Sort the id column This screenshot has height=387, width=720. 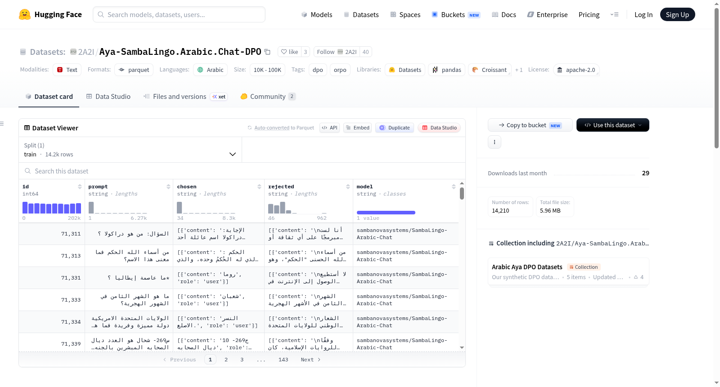click(x=80, y=187)
